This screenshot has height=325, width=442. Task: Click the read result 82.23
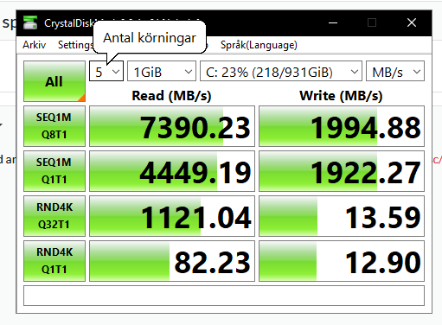pyautogui.click(x=172, y=261)
